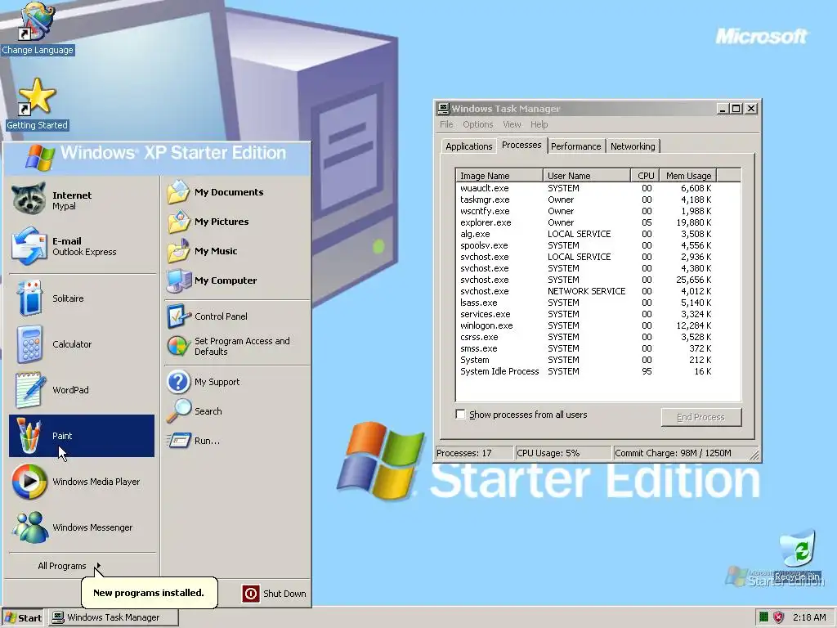Viewport: 837px width, 628px height.
Task: Sort by CPU column header
Action: (646, 175)
